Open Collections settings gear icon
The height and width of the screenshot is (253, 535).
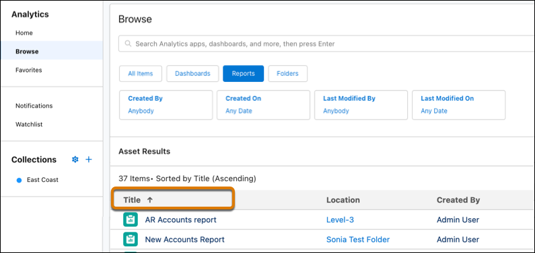pos(75,160)
